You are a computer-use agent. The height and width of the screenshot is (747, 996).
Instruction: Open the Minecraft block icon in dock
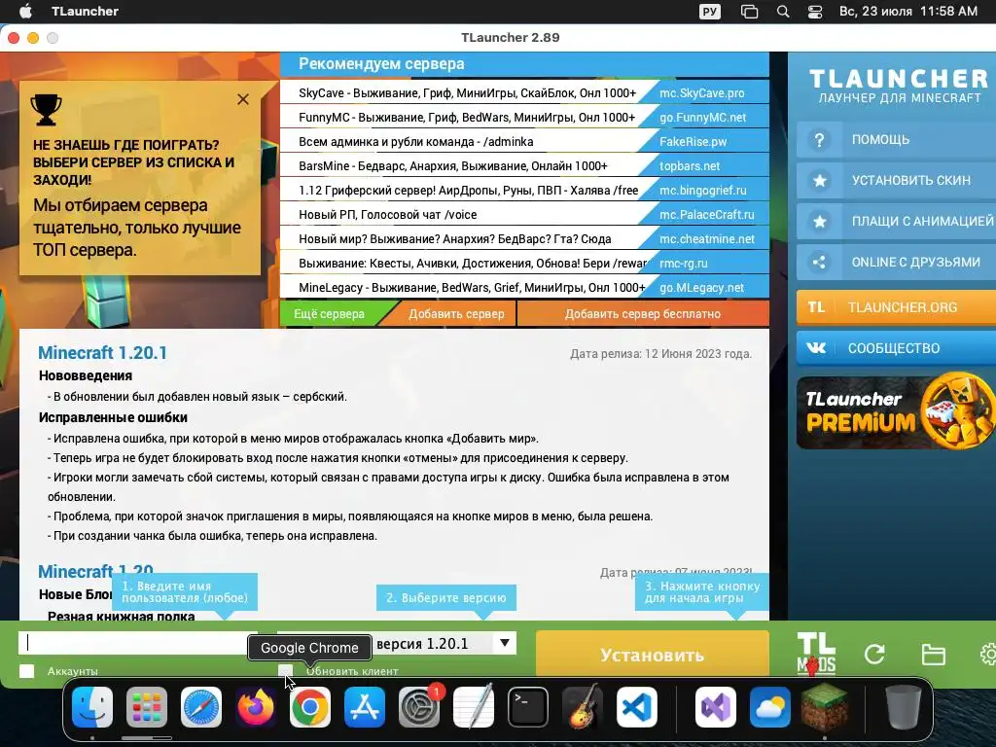(x=825, y=707)
